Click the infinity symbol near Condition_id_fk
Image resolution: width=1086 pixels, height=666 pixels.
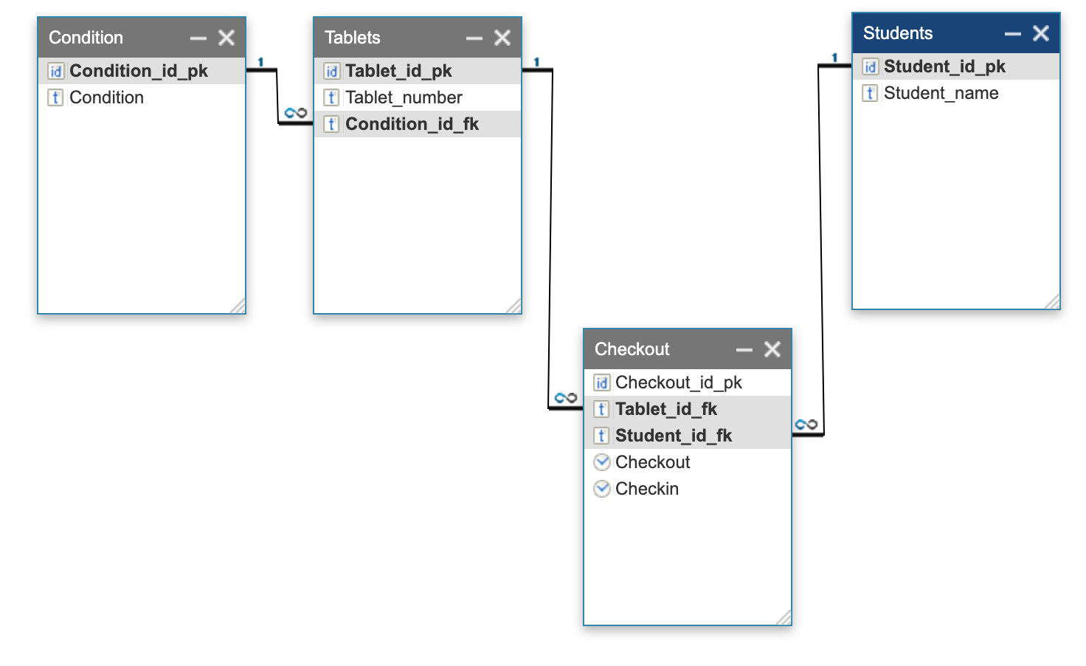coord(295,113)
